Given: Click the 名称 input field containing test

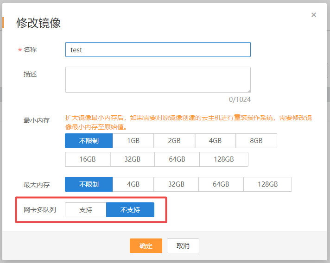Looking at the screenshot, I should click(158, 50).
